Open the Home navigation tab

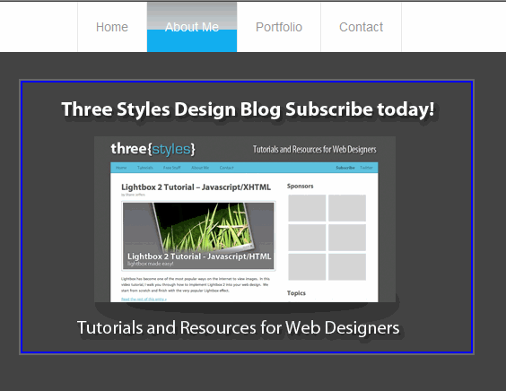(x=112, y=27)
